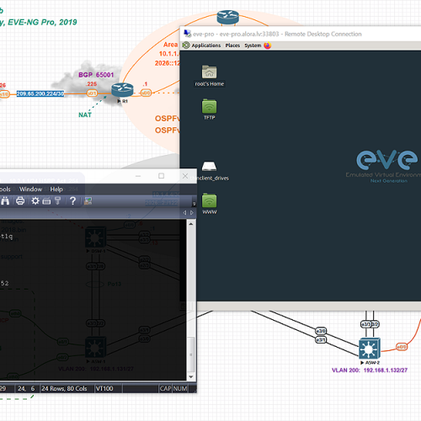Click the '24 Rows, 80 Cols' status entry
This screenshot has width=421, height=421.
coord(64,388)
